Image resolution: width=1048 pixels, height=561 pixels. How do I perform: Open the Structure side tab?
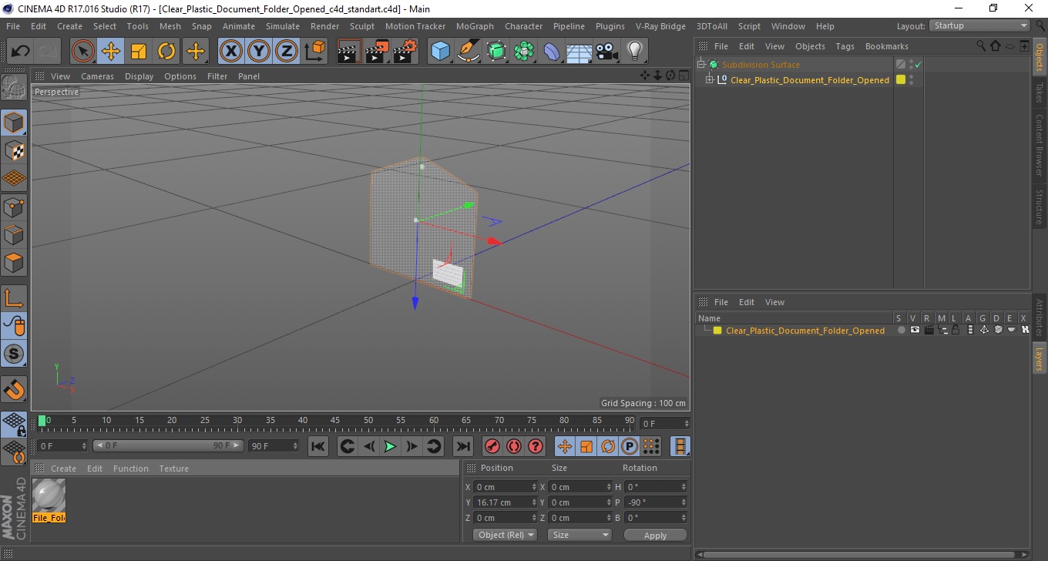tap(1039, 206)
